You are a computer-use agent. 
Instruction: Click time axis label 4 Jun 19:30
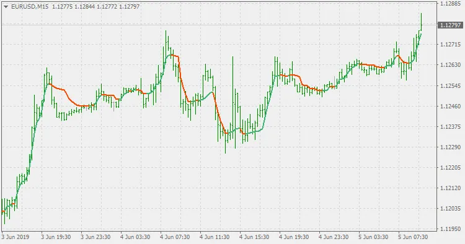[294, 237]
